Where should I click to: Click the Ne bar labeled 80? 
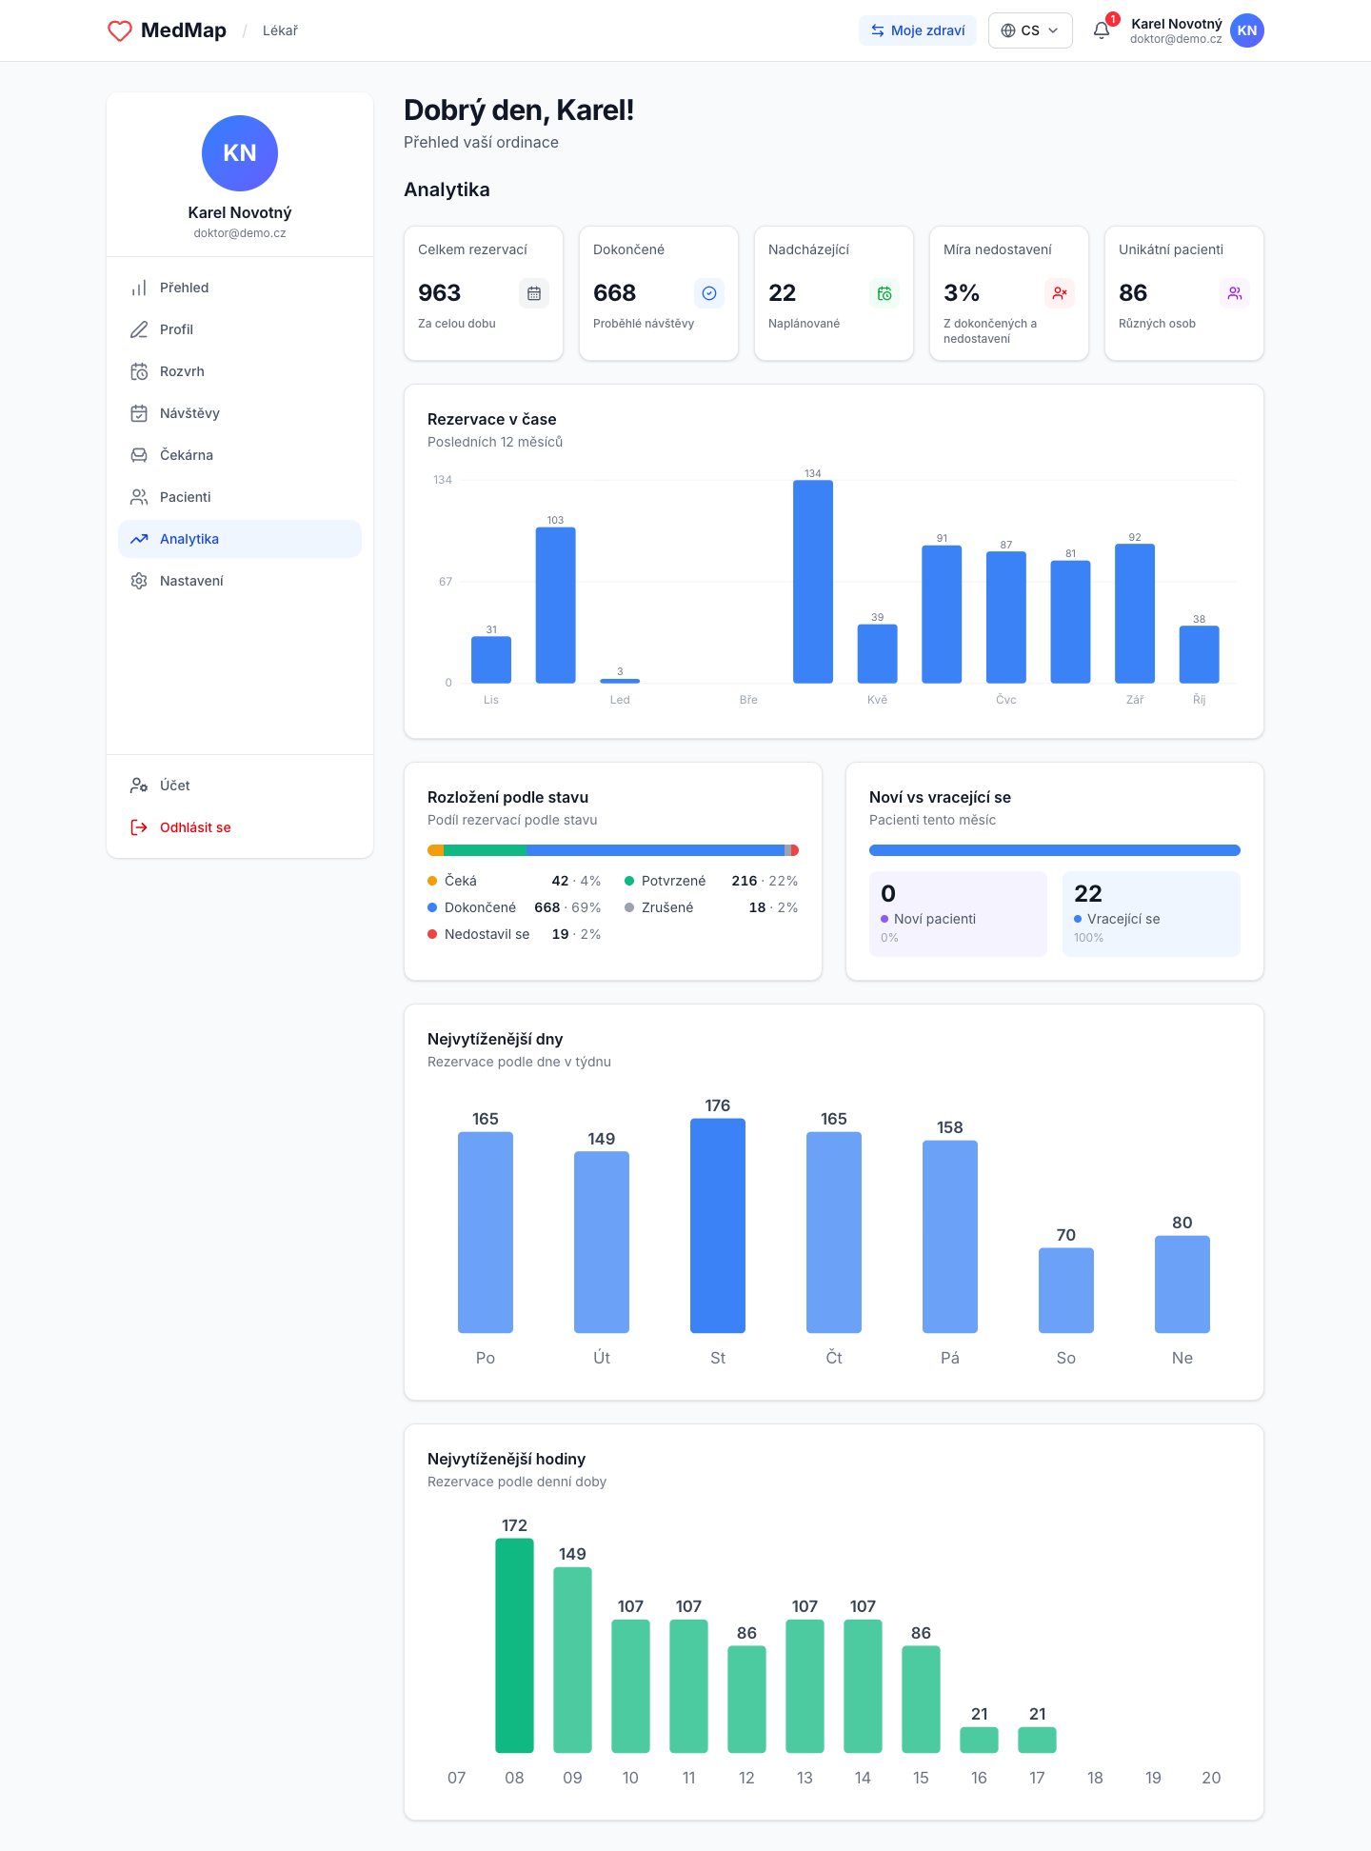tap(1182, 1284)
